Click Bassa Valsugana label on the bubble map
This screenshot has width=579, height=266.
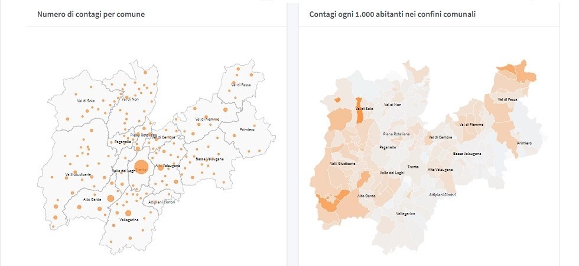click(209, 160)
